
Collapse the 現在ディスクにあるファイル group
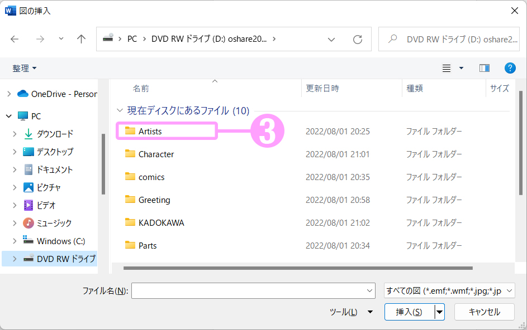[x=120, y=110]
